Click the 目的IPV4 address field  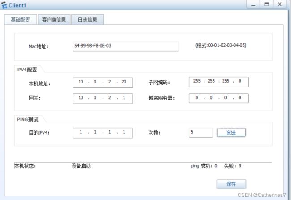click(103, 133)
